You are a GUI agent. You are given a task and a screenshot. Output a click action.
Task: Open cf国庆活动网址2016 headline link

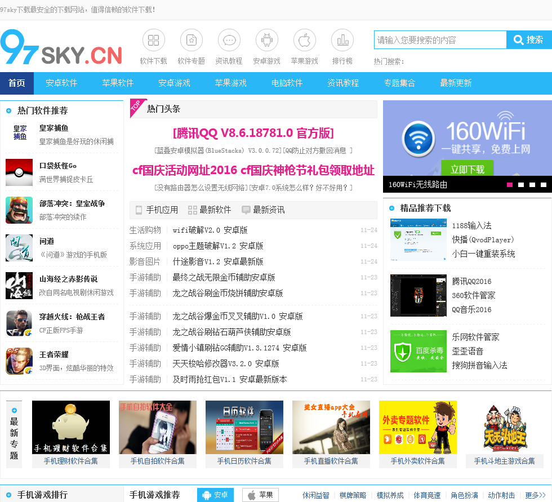[253, 170]
